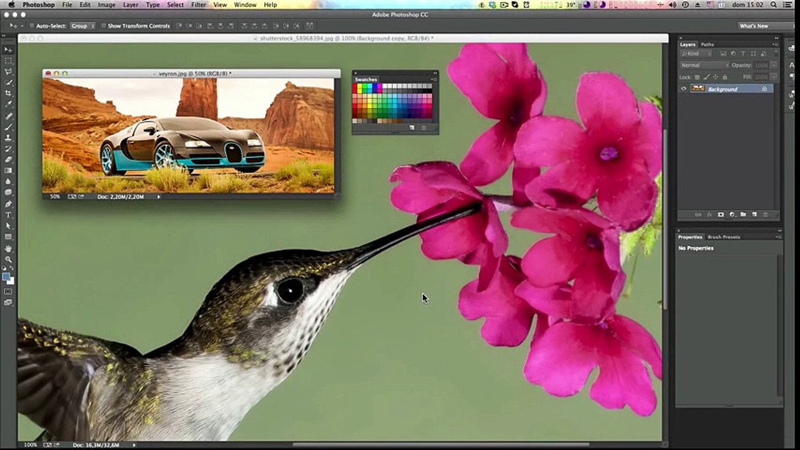
Task: Select the Crop tool
Action: pos(8,94)
